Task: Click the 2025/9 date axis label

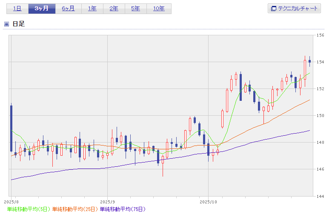Action: coord(108,201)
